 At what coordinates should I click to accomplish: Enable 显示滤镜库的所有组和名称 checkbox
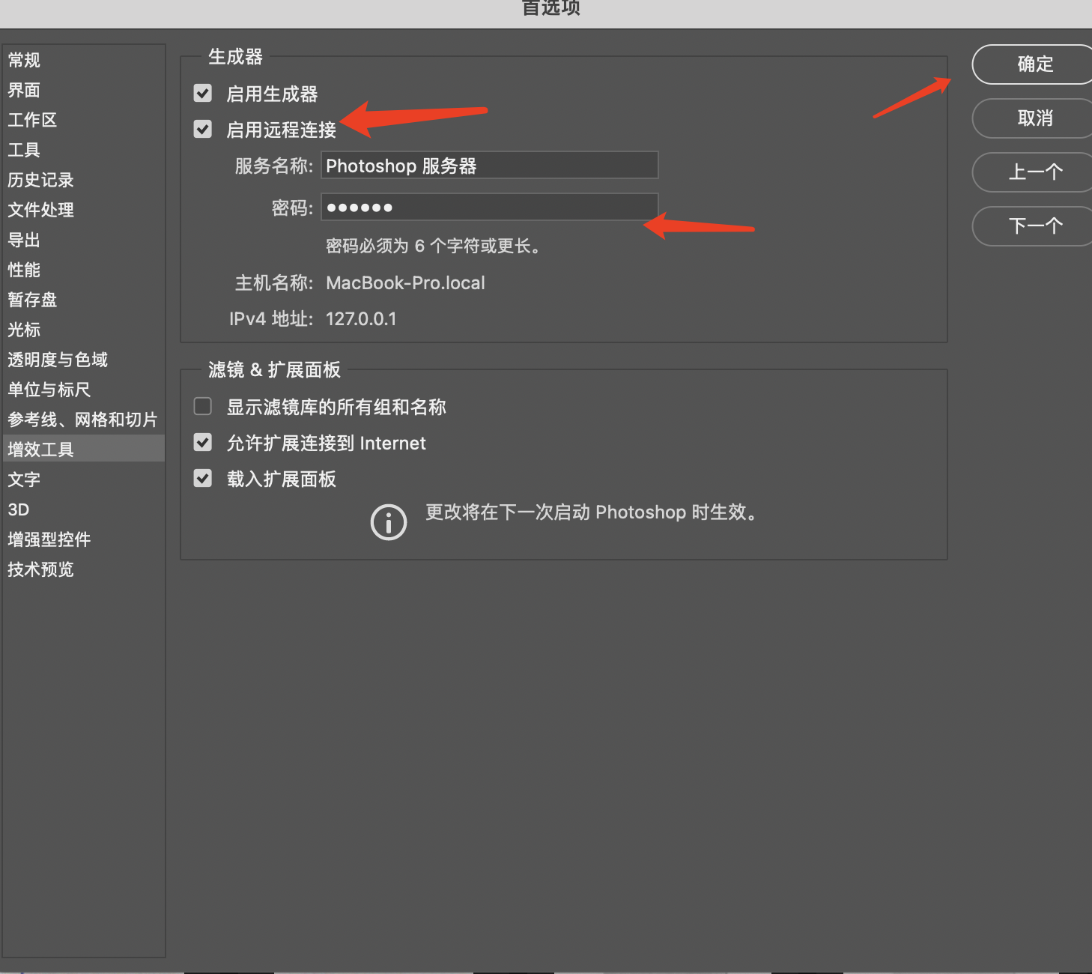point(203,406)
